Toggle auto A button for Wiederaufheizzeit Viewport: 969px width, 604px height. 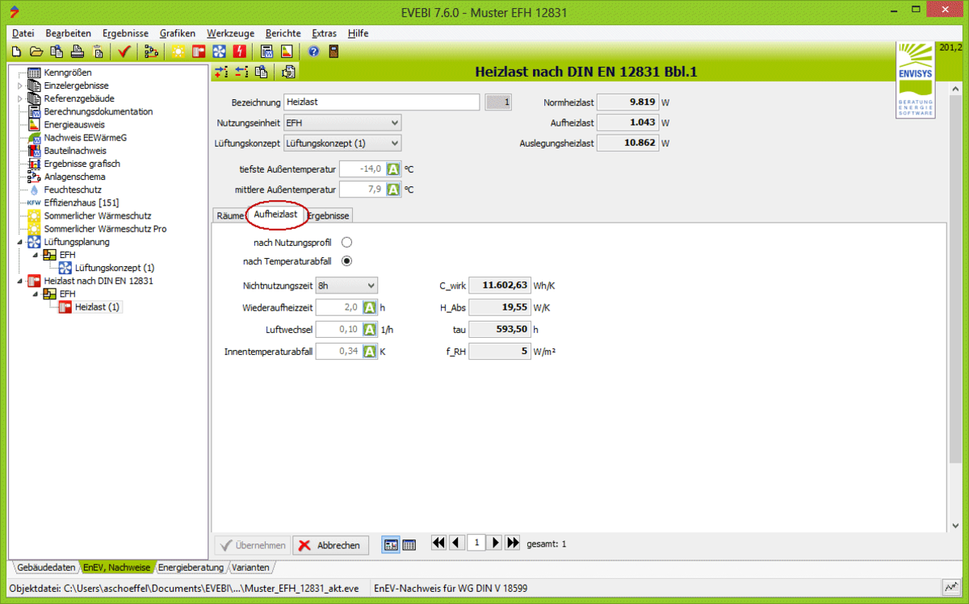[369, 307]
